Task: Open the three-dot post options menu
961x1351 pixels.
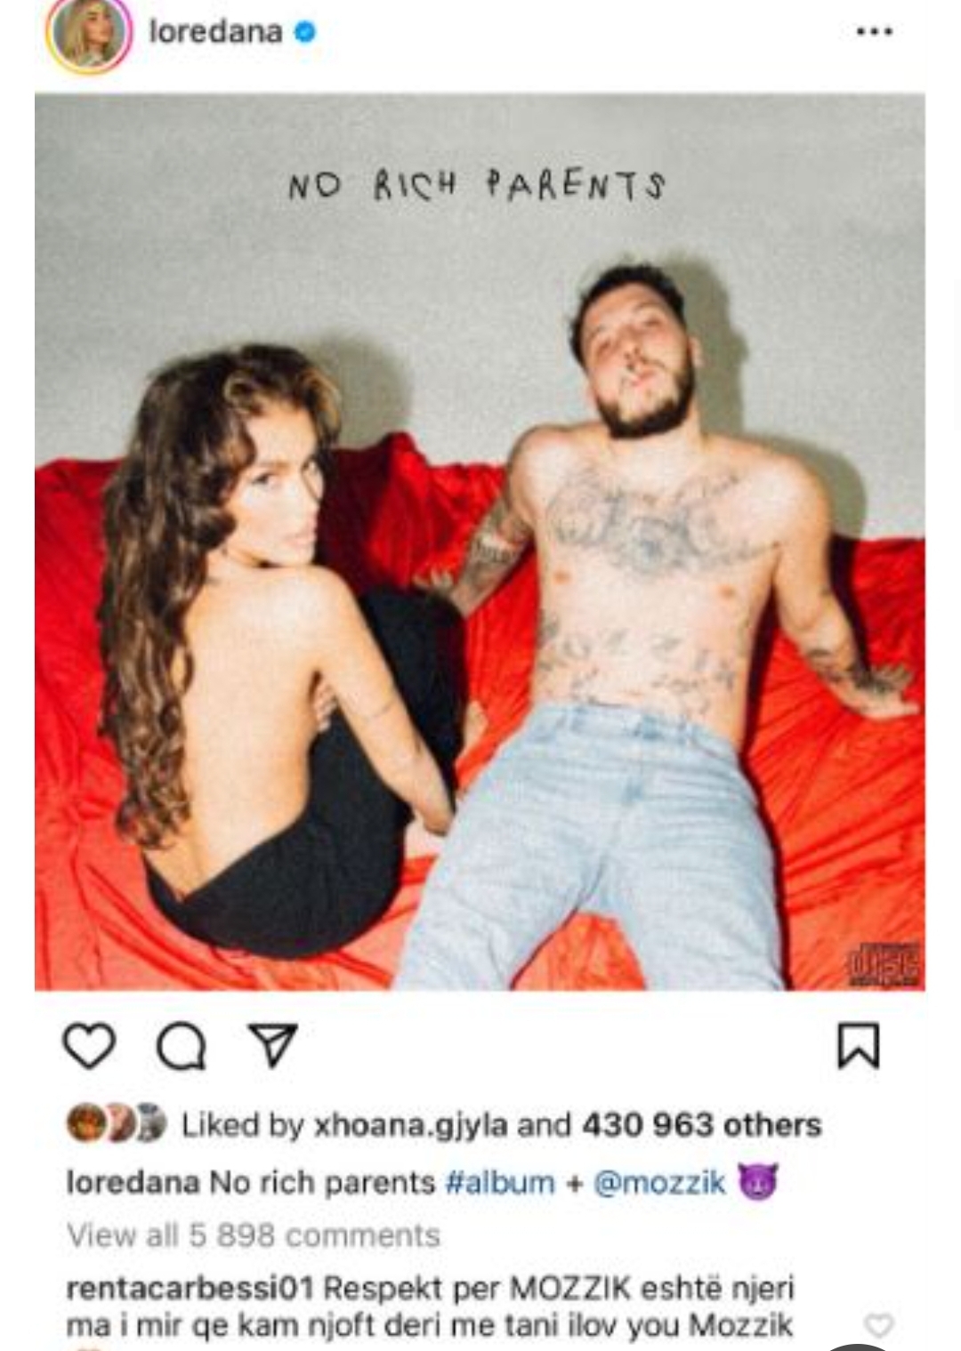Action: coord(874,32)
